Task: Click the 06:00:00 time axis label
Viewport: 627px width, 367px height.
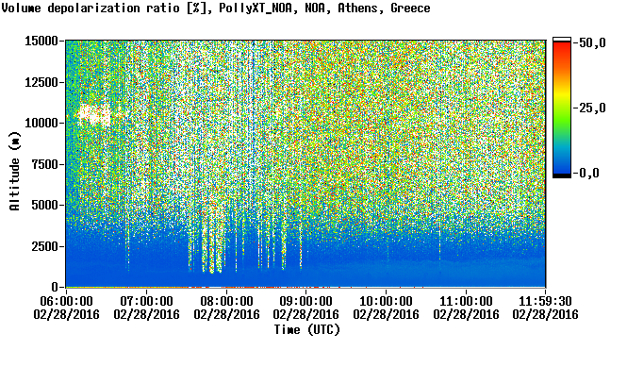Action: tap(66, 301)
